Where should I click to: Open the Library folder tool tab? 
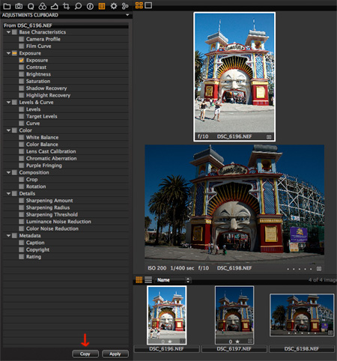click(x=7, y=6)
